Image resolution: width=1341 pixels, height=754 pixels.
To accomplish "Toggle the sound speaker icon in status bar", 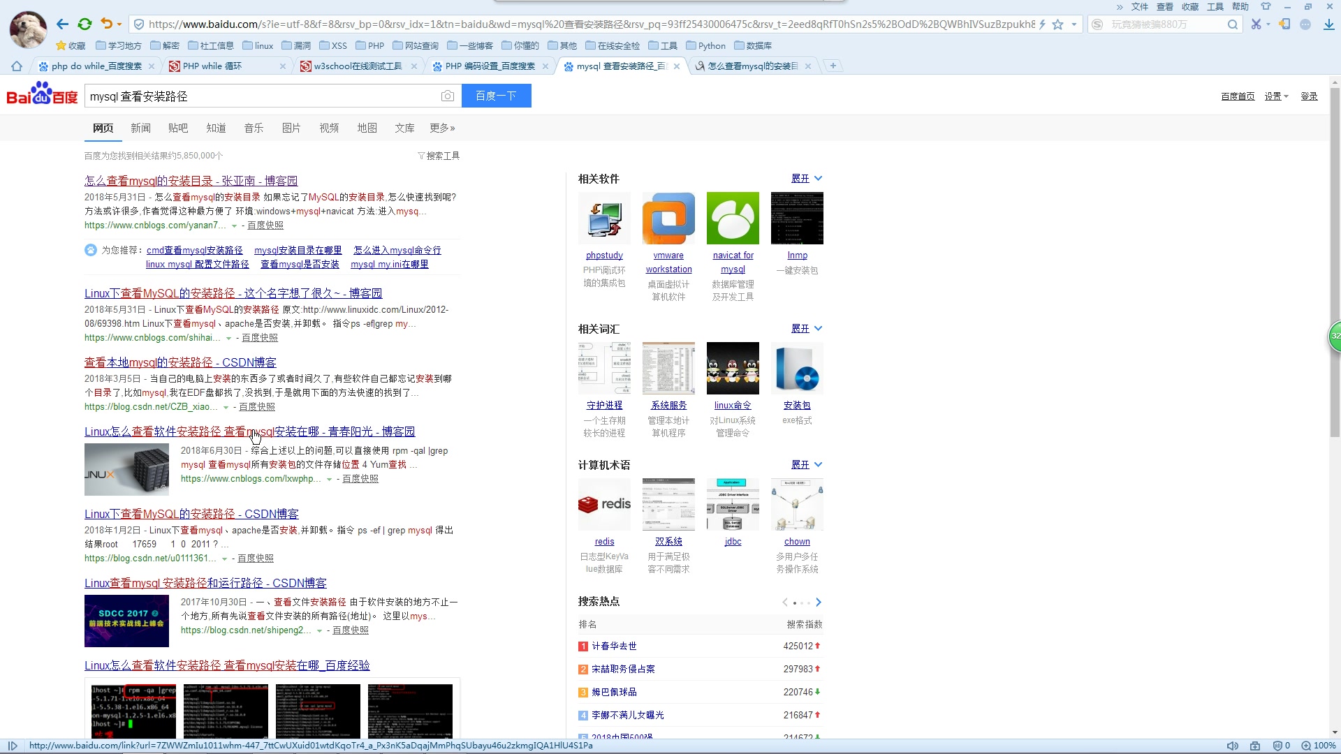I will [x=1233, y=746].
